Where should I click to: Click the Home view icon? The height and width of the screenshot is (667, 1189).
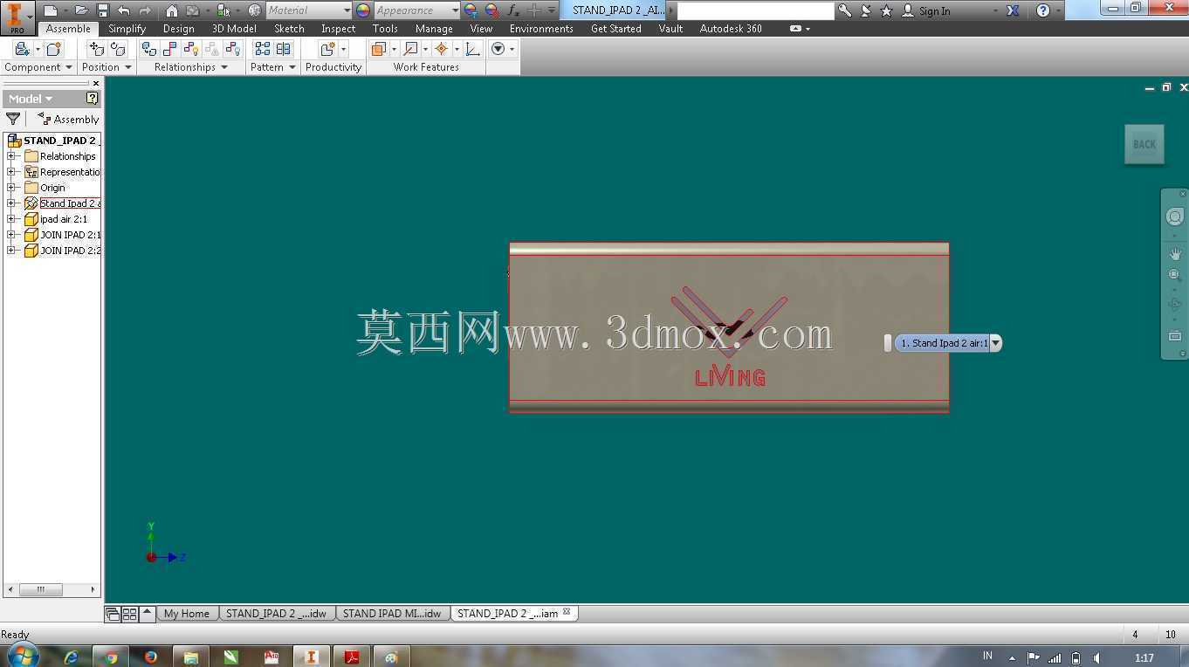pyautogui.click(x=171, y=10)
